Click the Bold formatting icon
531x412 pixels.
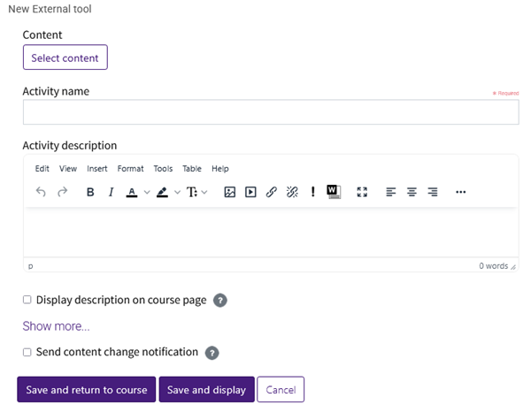pyautogui.click(x=90, y=192)
